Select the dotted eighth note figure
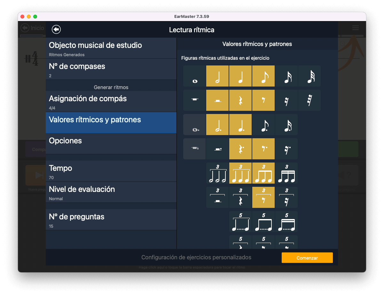The width and height of the screenshot is (384, 296). (263, 125)
